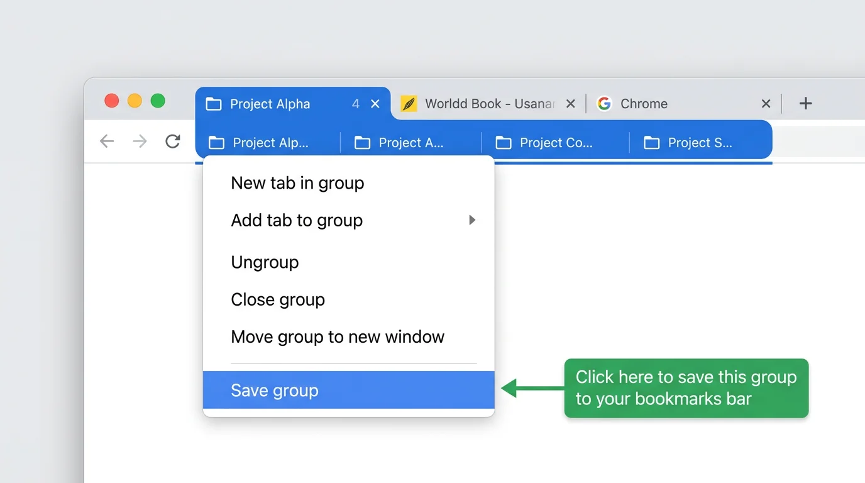The image size is (865, 483).
Task: Choose Move group to new window
Action: coord(338,336)
